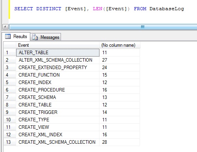The height and width of the screenshot is (152, 197).
Task: Select the CREATE_FUNCTION cell
Action: coord(58,75)
